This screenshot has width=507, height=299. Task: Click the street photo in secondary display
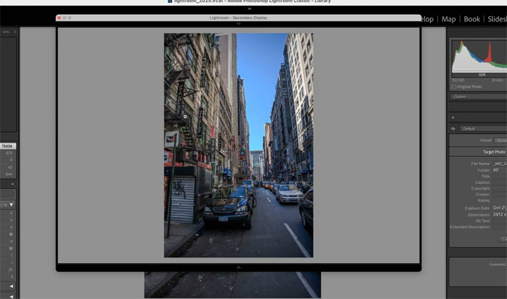pos(238,145)
